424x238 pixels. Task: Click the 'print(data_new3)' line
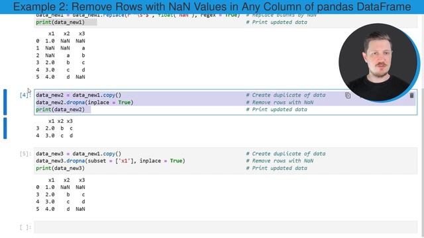[60, 168]
